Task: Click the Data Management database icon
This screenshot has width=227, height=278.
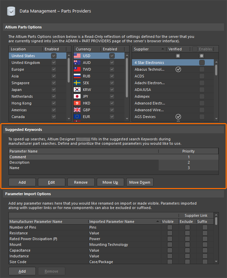Action: tap(11, 11)
